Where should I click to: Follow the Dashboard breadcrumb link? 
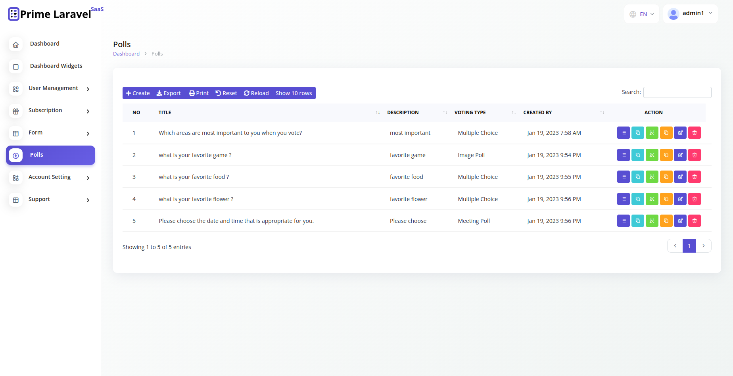(126, 54)
